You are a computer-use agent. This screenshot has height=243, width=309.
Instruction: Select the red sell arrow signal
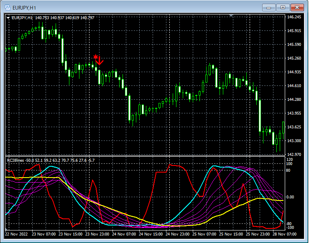[100, 61]
